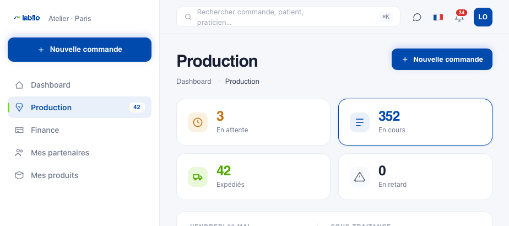This screenshot has width=509, height=226.
Task: Click the Production breadcrumb
Action: click(242, 82)
